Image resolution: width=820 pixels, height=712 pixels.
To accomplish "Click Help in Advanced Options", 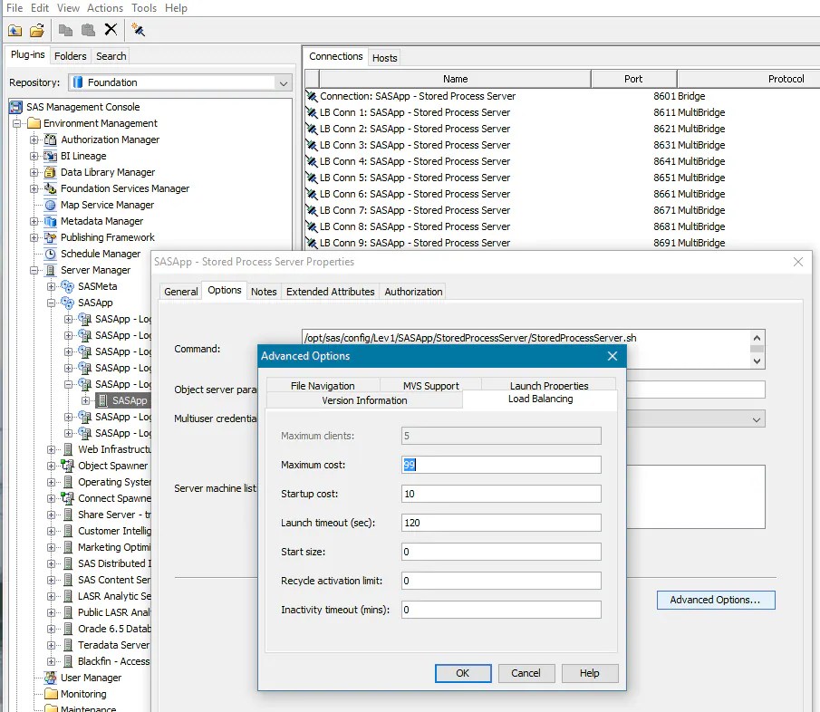I will 589,673.
